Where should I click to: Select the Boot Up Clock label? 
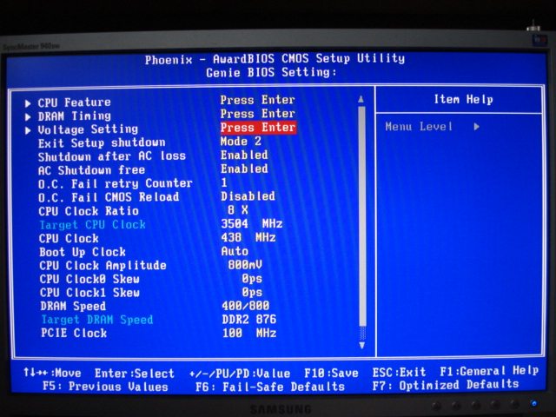(x=83, y=252)
